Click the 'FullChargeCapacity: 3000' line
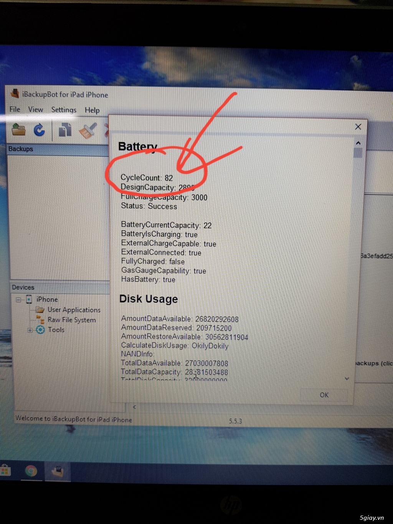 (x=164, y=197)
